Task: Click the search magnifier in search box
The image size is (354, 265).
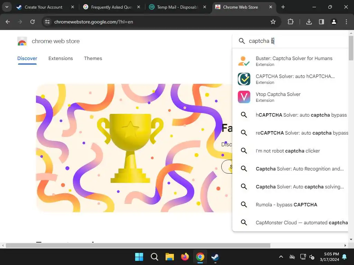Action: coord(242,41)
